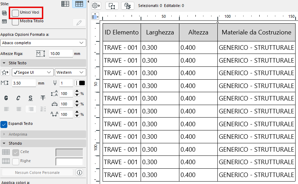
Task: Apply strikethrough text formatting
Action: click(43, 98)
